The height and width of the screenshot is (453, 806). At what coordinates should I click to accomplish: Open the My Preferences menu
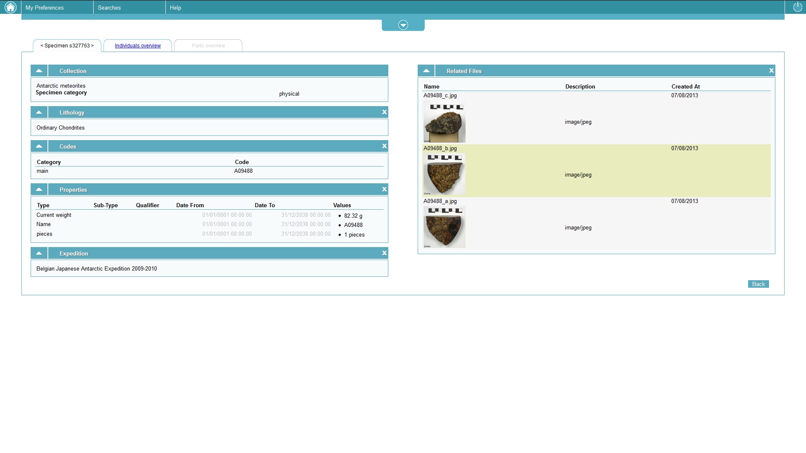coord(44,8)
